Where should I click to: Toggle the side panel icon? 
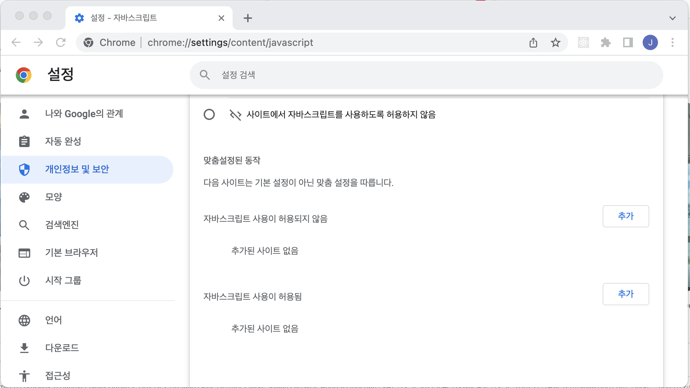click(628, 42)
